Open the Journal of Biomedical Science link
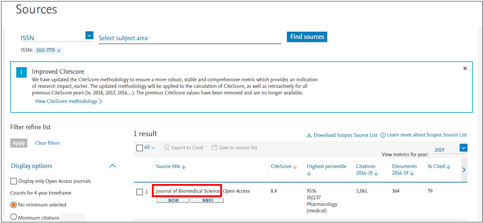 (x=188, y=191)
